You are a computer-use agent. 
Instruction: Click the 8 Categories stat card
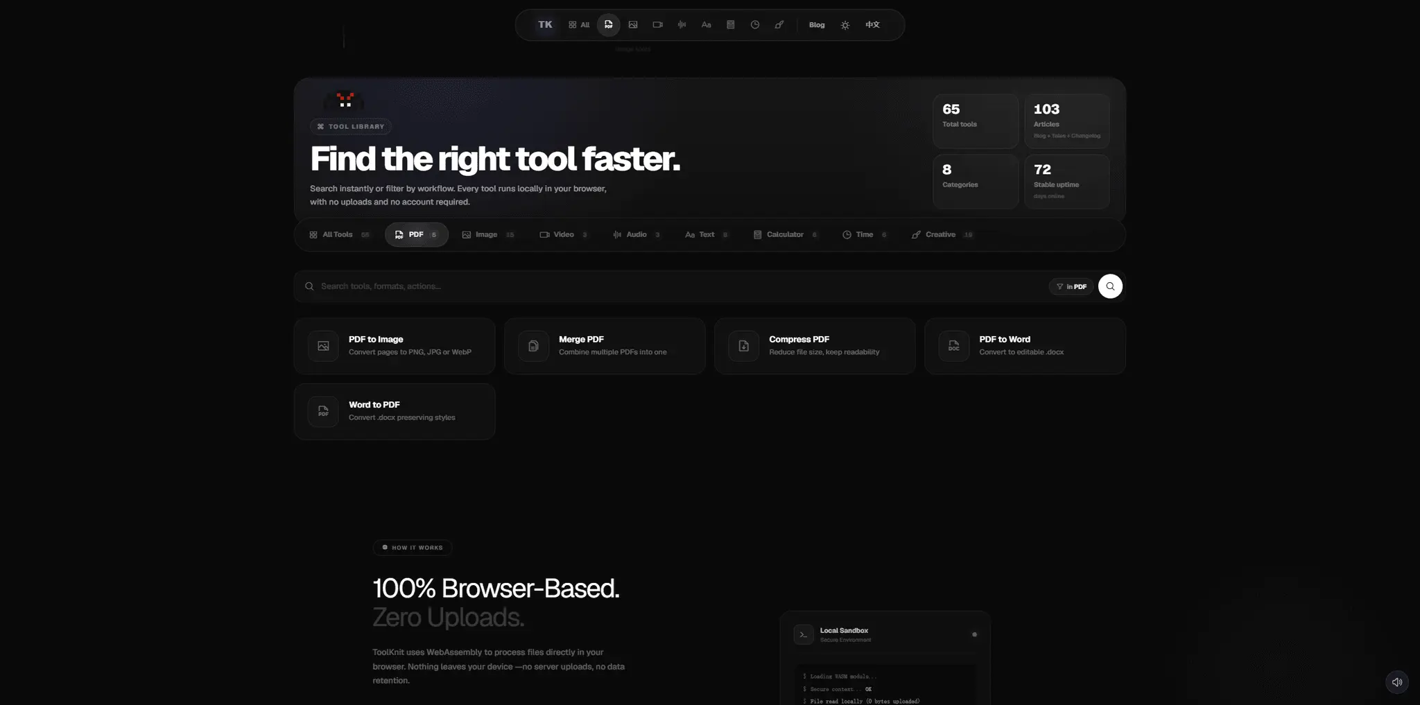(x=975, y=181)
